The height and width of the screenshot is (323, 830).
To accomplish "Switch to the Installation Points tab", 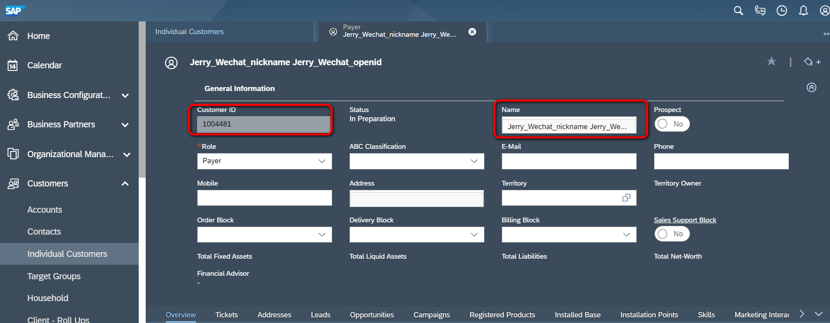I will (649, 315).
